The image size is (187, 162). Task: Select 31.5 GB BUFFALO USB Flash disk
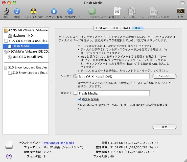point(26,41)
